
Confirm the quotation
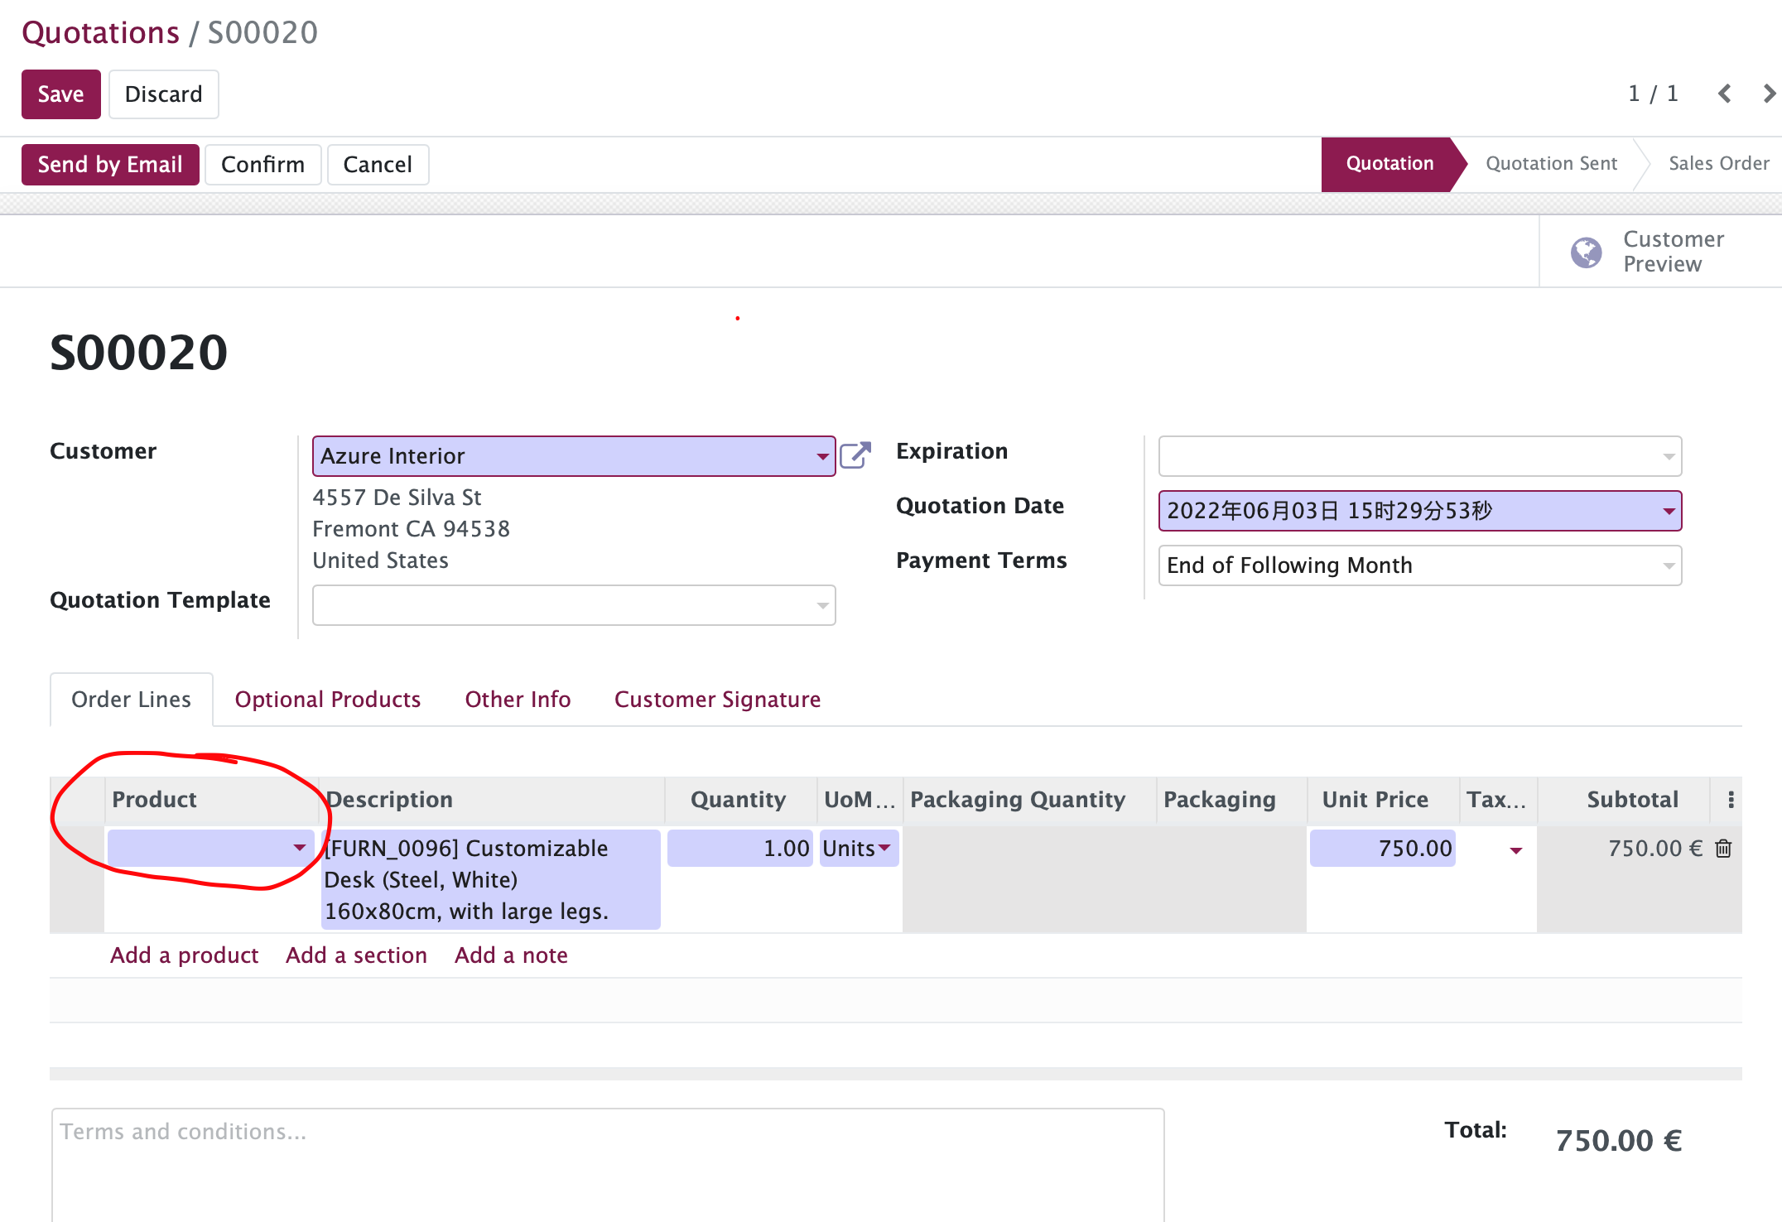[262, 164]
